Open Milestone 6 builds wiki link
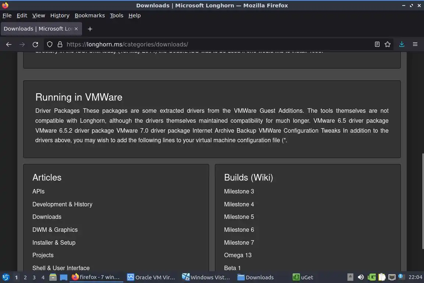This screenshot has height=283, width=424. (239, 230)
